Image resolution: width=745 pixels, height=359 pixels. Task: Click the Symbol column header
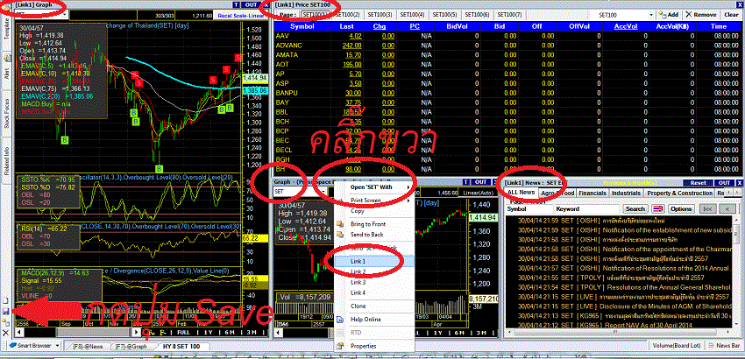click(x=302, y=26)
